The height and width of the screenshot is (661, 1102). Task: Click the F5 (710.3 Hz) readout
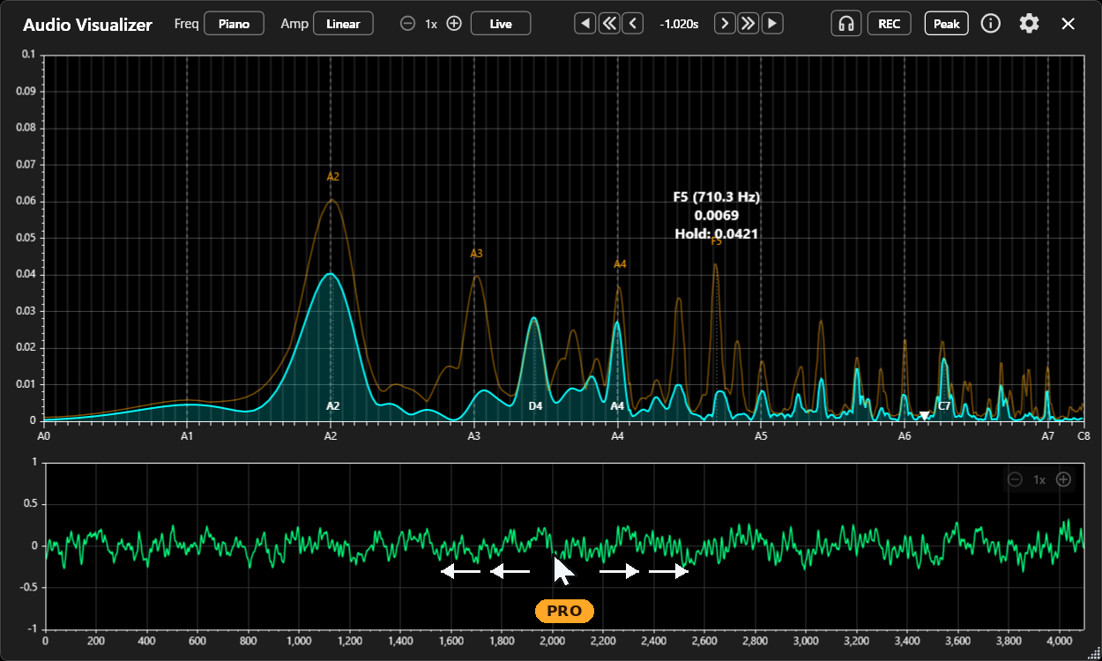click(x=717, y=197)
